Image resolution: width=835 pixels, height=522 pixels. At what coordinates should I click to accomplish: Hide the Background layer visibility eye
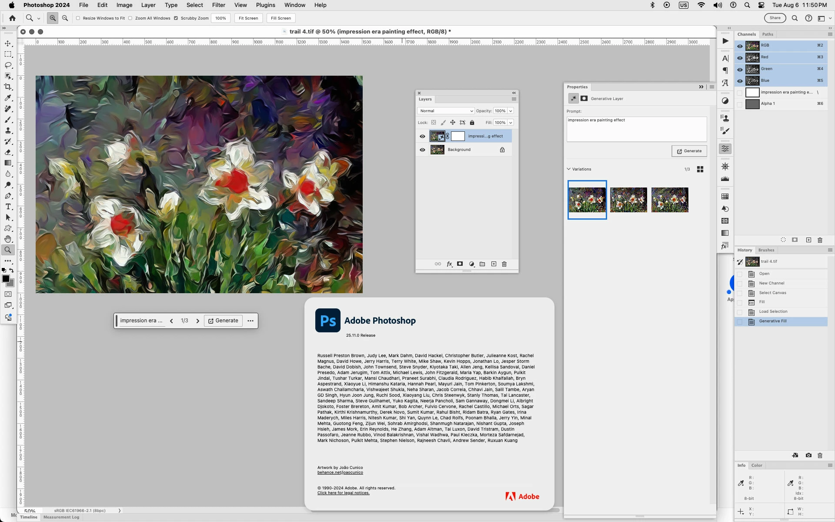422,150
